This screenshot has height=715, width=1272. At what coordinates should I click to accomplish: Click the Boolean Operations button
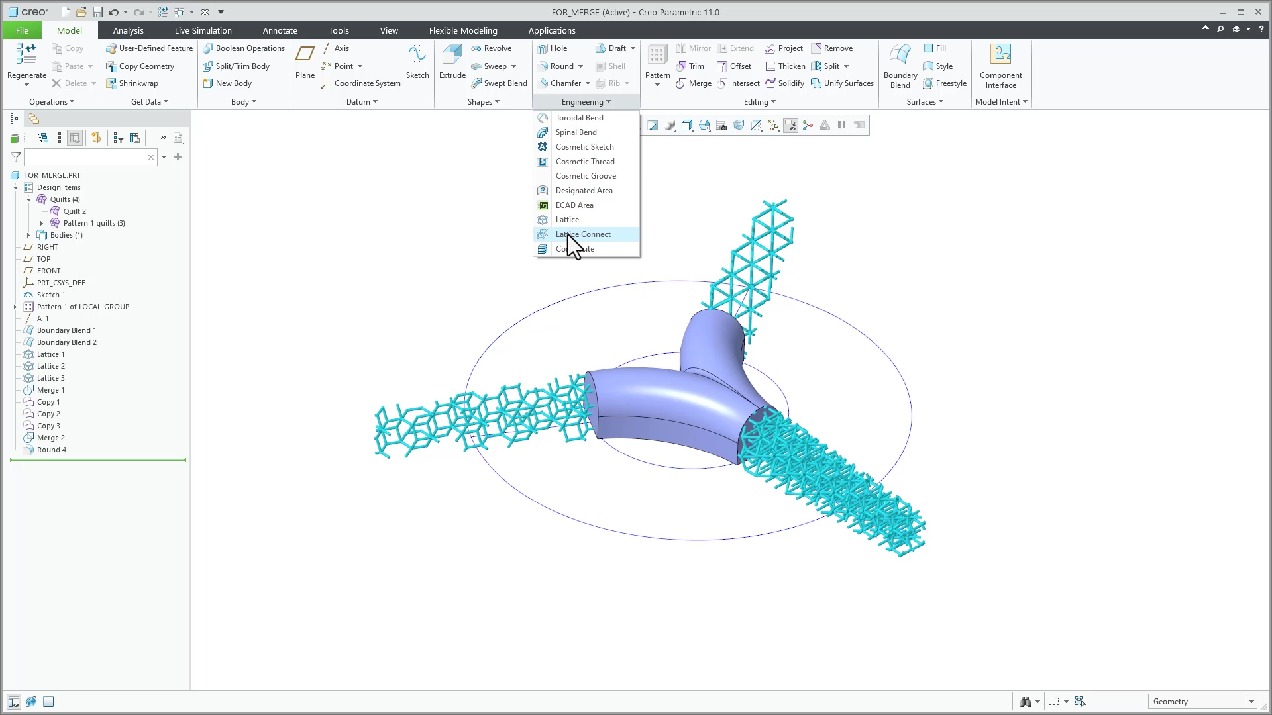point(244,48)
